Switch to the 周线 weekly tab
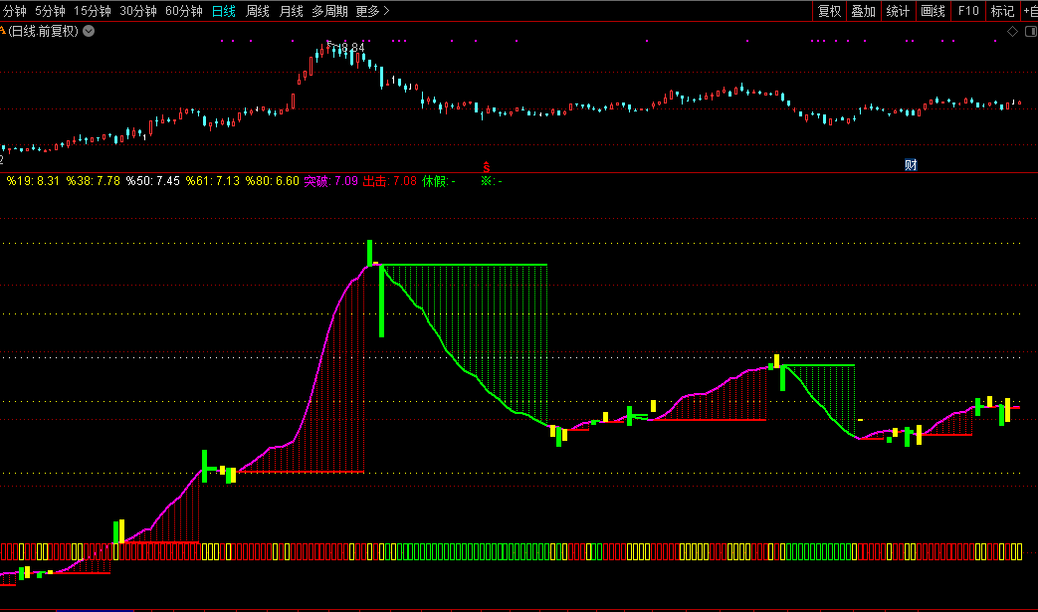Image resolution: width=1038 pixels, height=612 pixels. click(x=258, y=11)
